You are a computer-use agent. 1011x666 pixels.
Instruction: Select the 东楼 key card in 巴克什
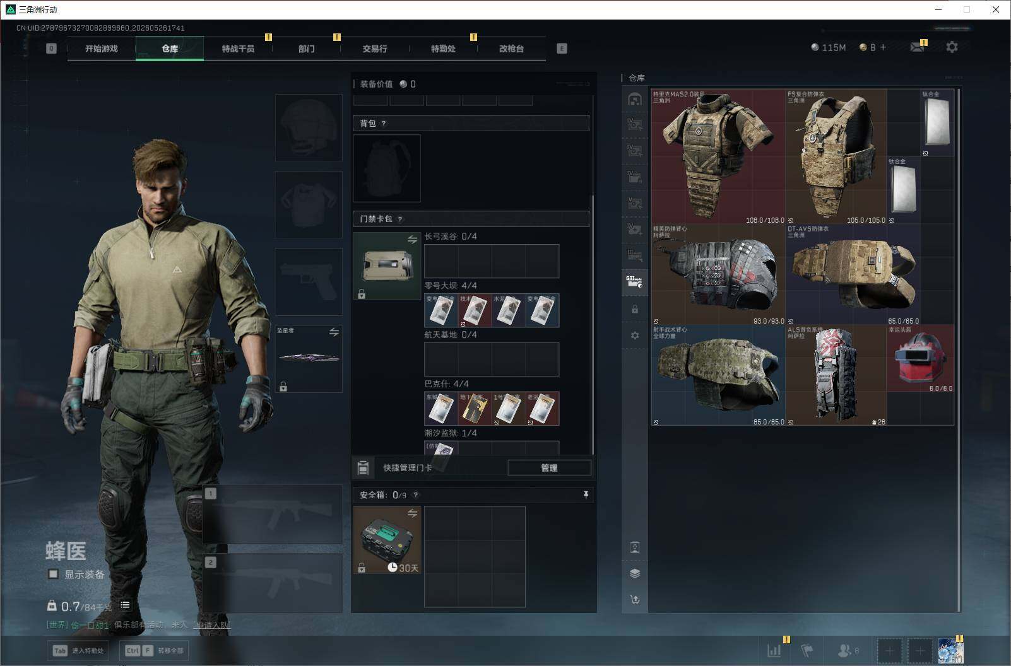pyautogui.click(x=441, y=409)
